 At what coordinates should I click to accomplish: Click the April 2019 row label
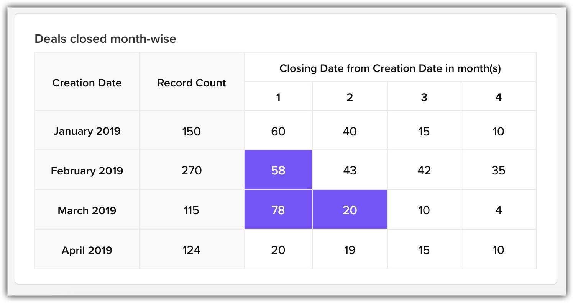(x=87, y=250)
